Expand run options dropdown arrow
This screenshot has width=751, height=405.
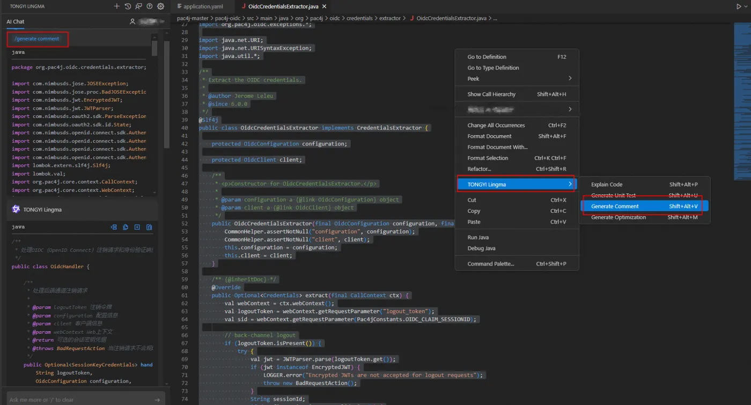click(746, 6)
